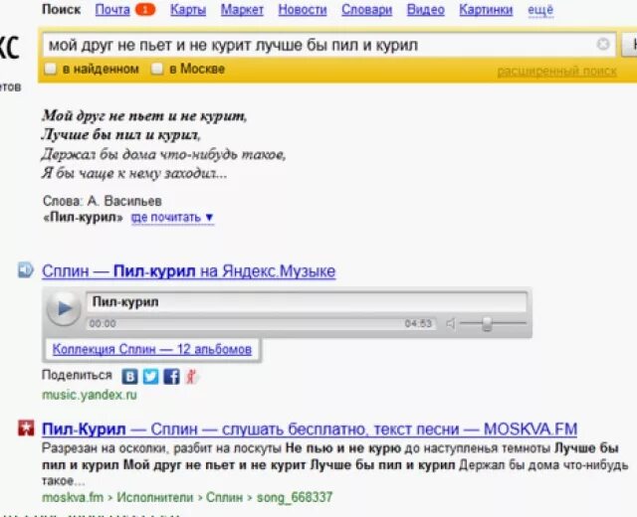Click lyric line 'Я бы чаще к нему заходил...'
This screenshot has height=517, width=637.
coord(134,173)
